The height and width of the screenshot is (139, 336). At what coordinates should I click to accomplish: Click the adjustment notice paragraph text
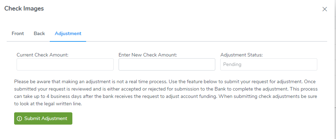pyautogui.click(x=166, y=93)
